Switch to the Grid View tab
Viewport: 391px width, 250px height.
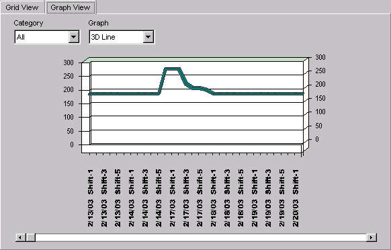point(22,7)
